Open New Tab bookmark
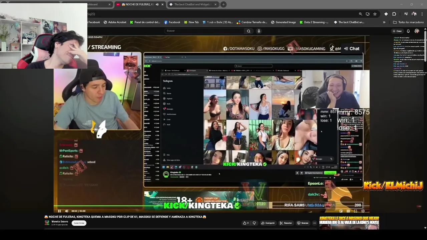The image size is (427, 240). (x=191, y=22)
